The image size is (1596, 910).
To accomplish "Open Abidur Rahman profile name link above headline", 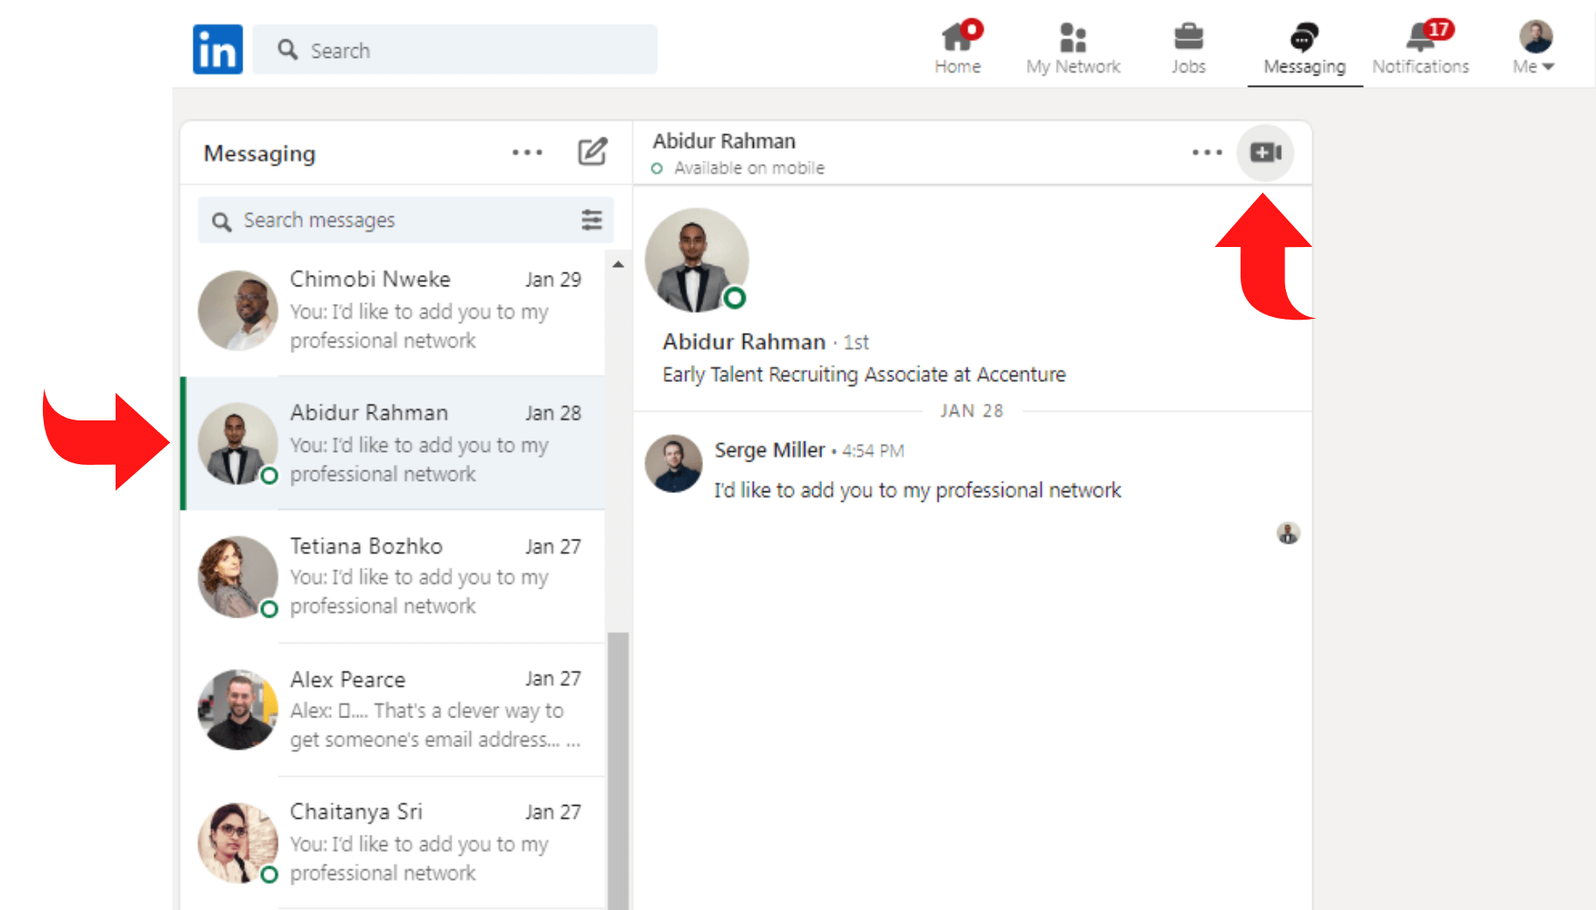I will [744, 342].
